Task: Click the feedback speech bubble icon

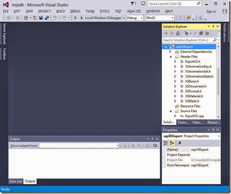Action: pos(143,4)
